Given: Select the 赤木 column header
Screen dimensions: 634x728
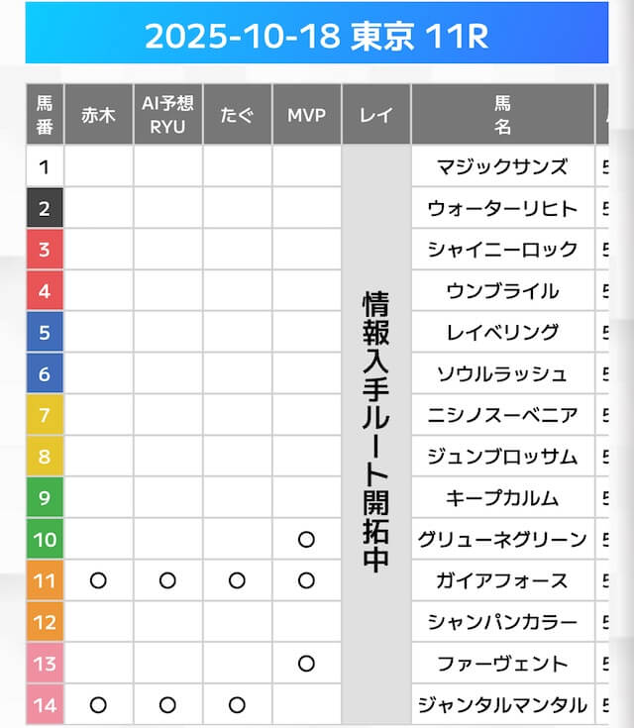Looking at the screenshot, I should (x=98, y=115).
